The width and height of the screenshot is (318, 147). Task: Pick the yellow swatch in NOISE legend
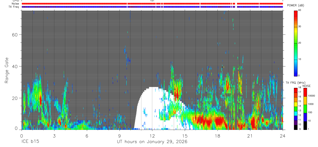pos(305,101)
